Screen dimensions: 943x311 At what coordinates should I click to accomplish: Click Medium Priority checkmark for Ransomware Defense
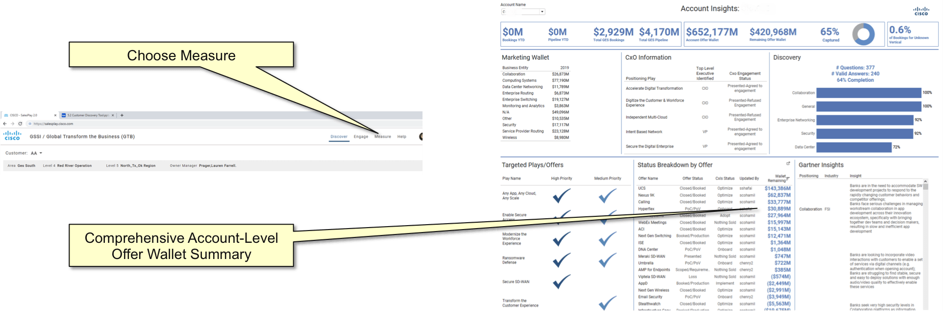coord(608,260)
